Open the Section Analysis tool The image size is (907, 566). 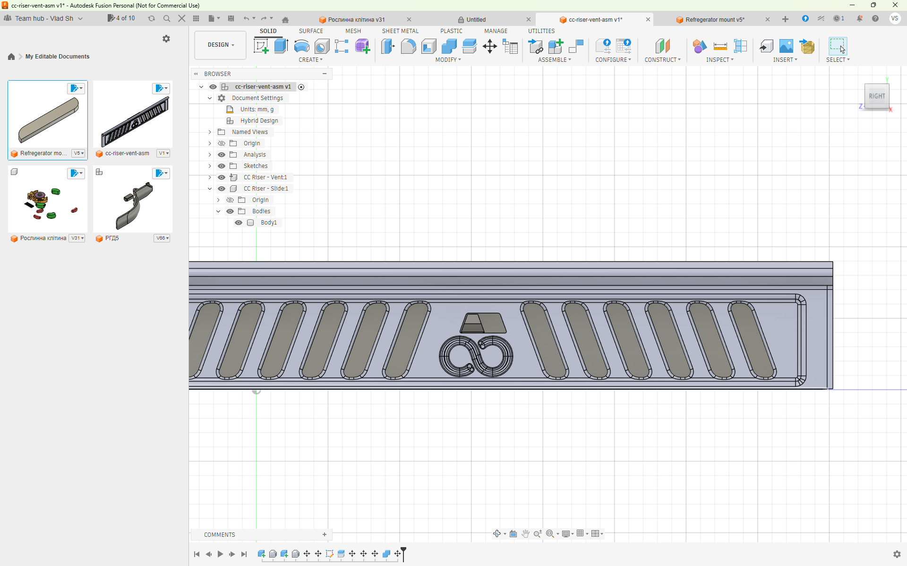(x=741, y=46)
